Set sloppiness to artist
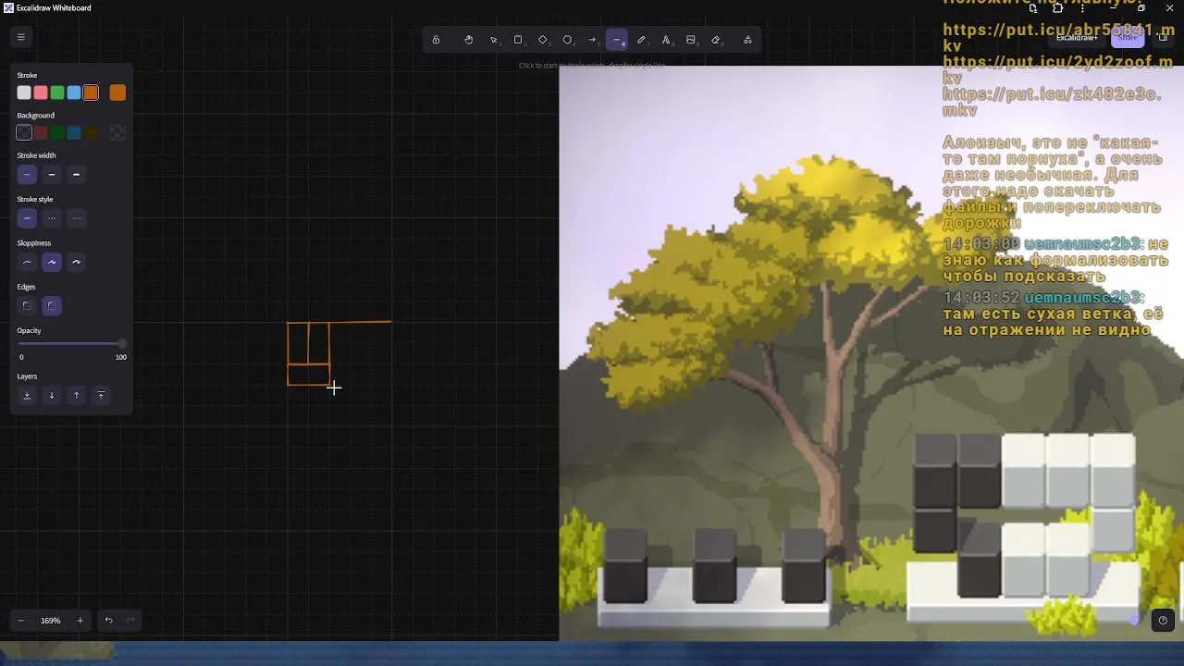1184x666 pixels. [52, 263]
